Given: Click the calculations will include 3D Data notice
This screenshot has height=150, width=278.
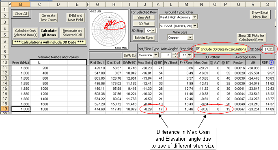Looking at the screenshot, I should click(49, 42).
